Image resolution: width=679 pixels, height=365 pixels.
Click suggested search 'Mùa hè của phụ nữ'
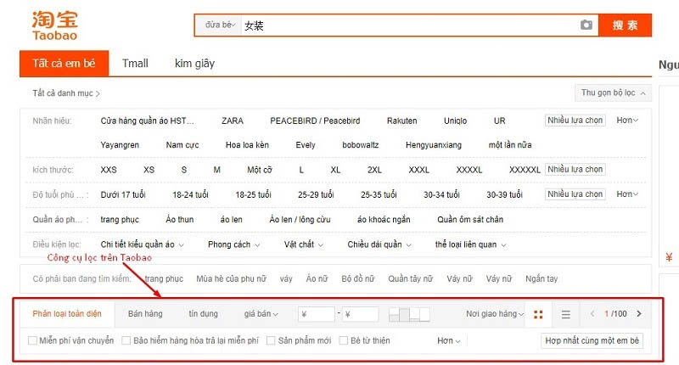point(231,278)
